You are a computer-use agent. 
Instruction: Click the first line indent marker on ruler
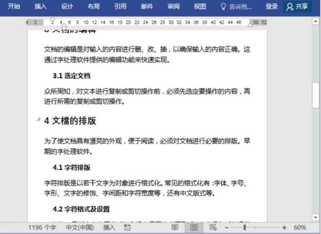[x=52, y=20]
